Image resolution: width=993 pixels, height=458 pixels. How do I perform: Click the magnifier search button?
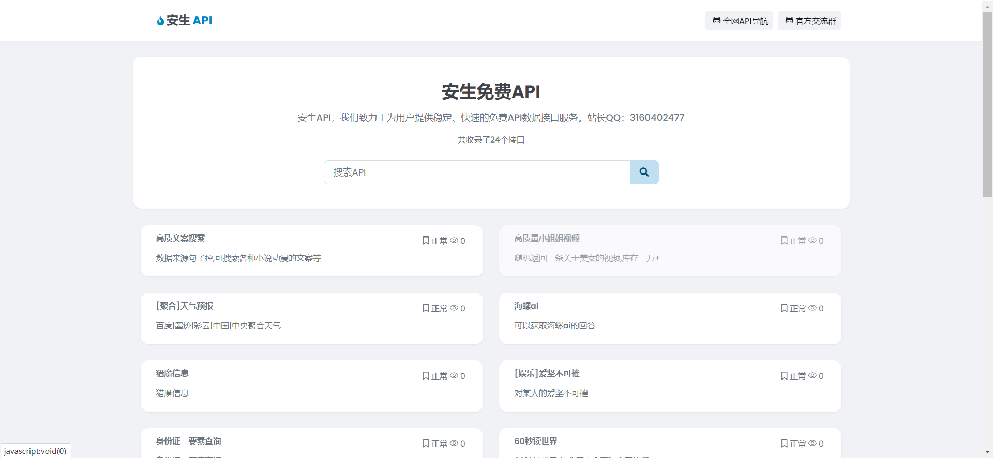644,172
